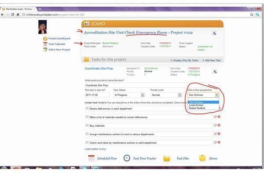264x173 pixels.
Task: Check Assign maintenance workers to-do box
Action: [x=87, y=134]
